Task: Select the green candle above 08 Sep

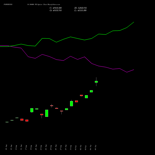Action: point(96,82)
